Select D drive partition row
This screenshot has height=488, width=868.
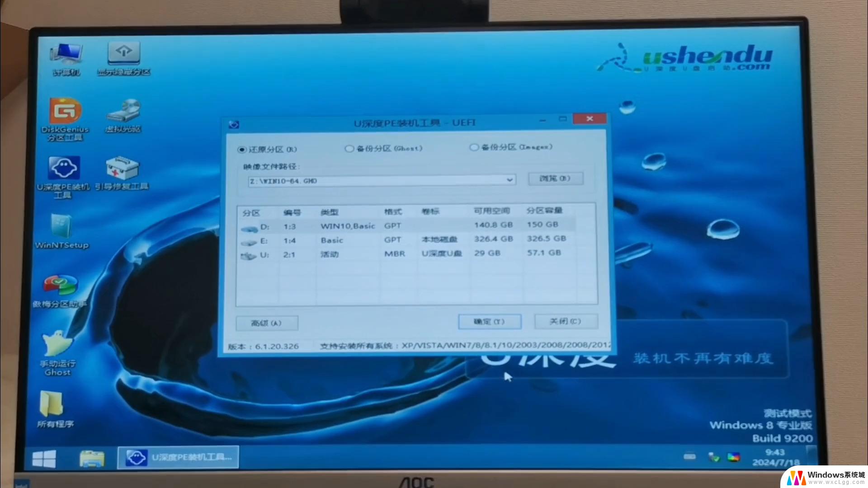(415, 225)
